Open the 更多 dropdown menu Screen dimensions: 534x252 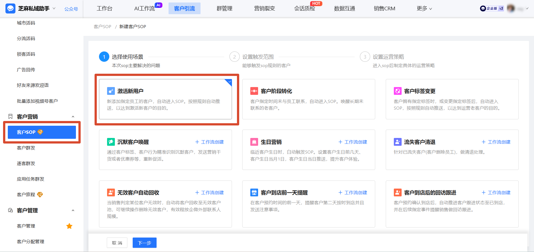424,9
